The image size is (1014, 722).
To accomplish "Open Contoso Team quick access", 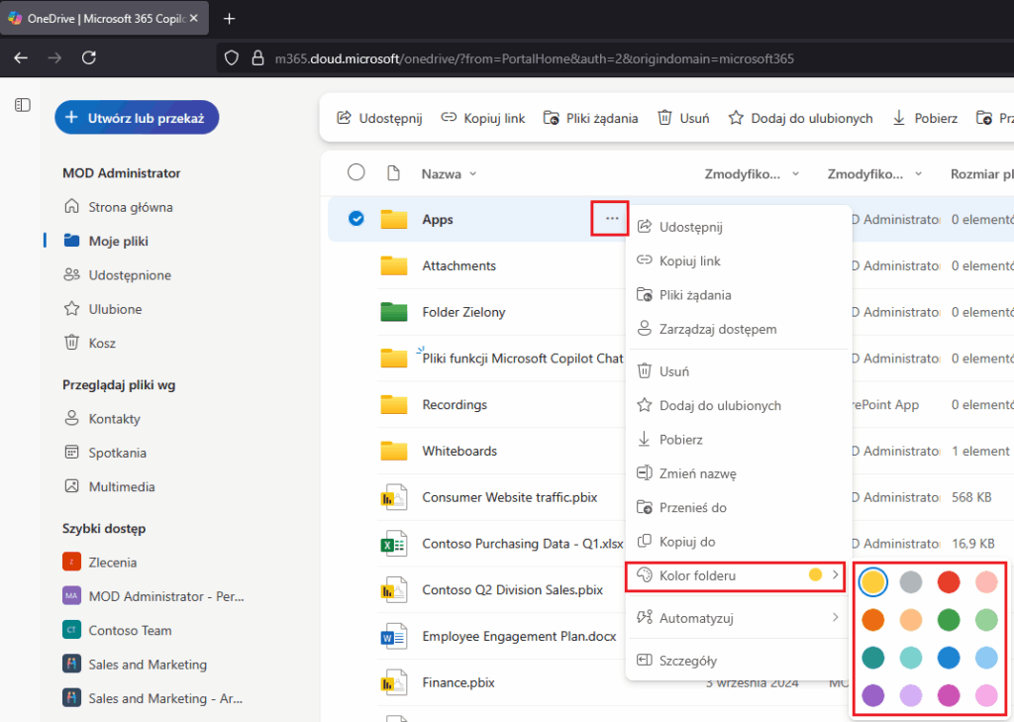I will point(117,630).
